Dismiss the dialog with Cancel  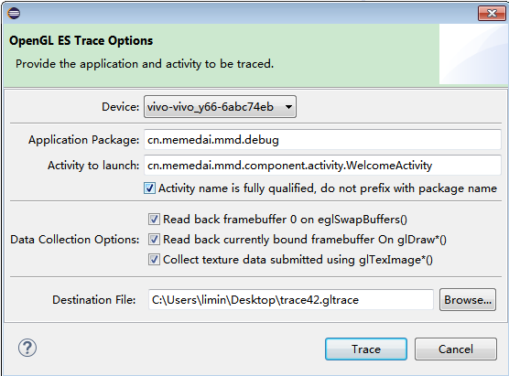click(455, 349)
